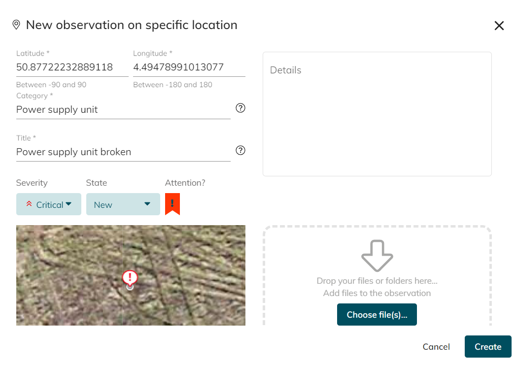Image resolution: width=516 pixels, height=365 pixels.
Task: Click the download arrow in drop zone
Action: 377,256
